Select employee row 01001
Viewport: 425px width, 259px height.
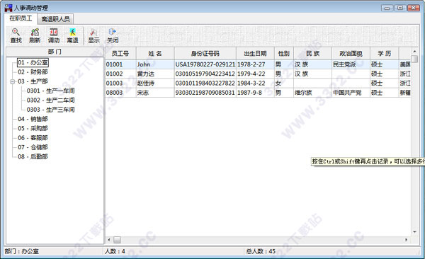tap(258, 64)
